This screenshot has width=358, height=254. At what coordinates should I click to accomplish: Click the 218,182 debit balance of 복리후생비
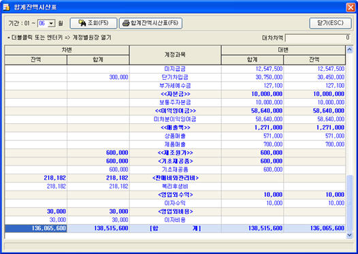coord(56,187)
